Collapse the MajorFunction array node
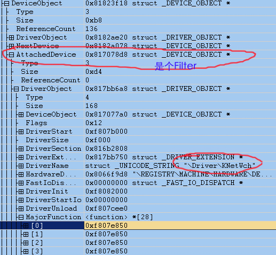Viewport: 276px width, 255px height. point(21,217)
